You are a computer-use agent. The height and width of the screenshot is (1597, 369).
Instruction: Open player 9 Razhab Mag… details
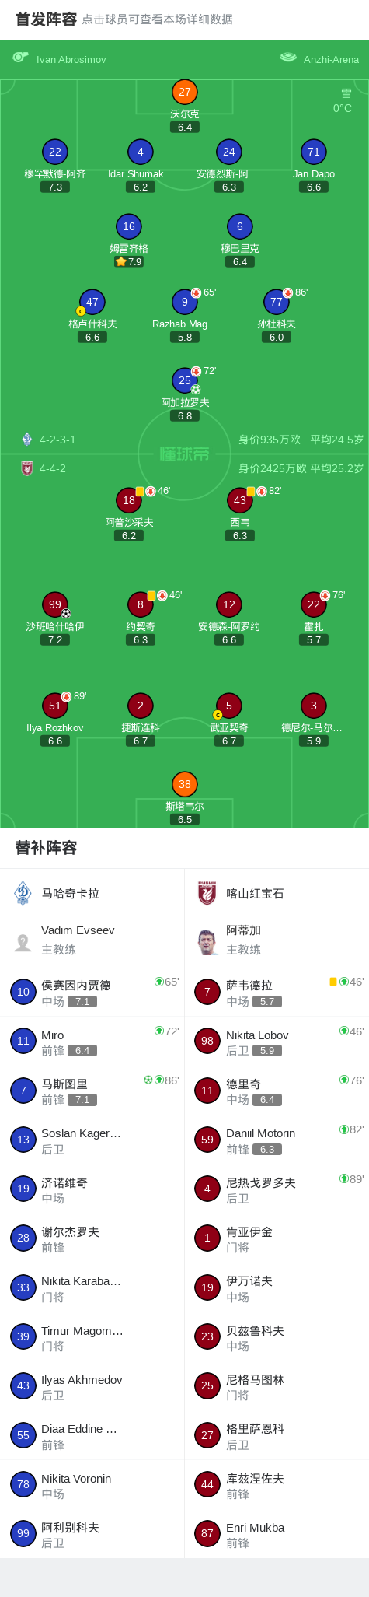185,302
